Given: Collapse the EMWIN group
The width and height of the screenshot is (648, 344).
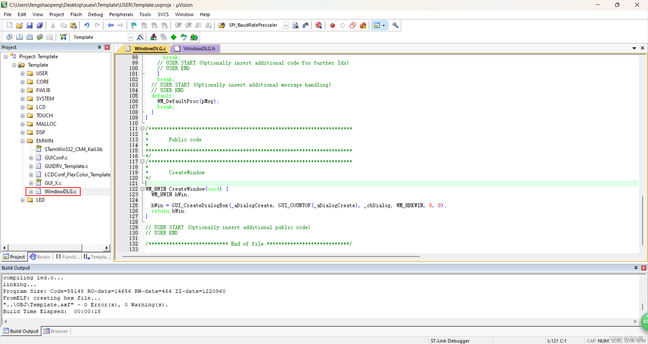Looking at the screenshot, I should click(23, 141).
